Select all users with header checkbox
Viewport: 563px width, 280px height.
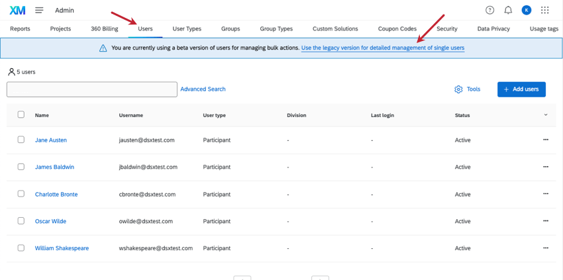tap(21, 115)
